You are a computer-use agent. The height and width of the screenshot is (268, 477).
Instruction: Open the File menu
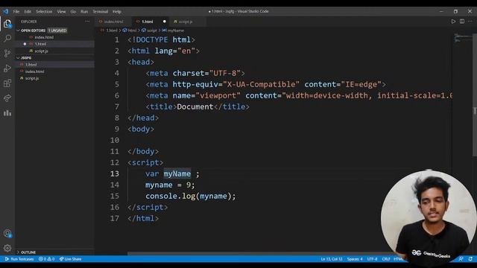click(x=16, y=12)
